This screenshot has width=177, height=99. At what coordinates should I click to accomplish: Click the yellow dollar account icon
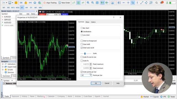pos(16,2)
